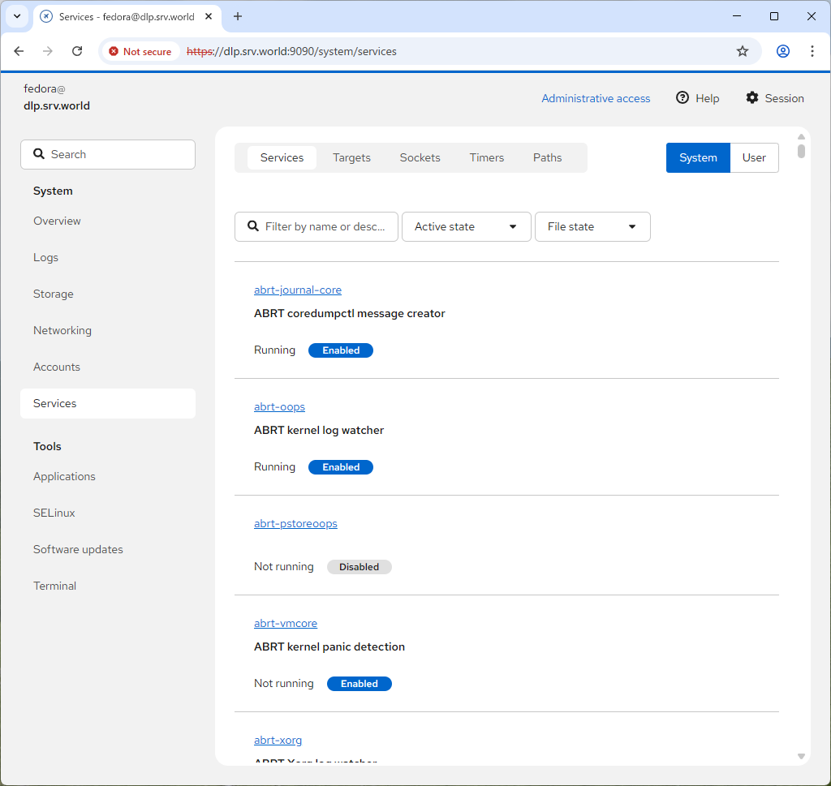Screen dimensions: 831x786
Task: Click the Help question mark icon
Action: pos(682,98)
